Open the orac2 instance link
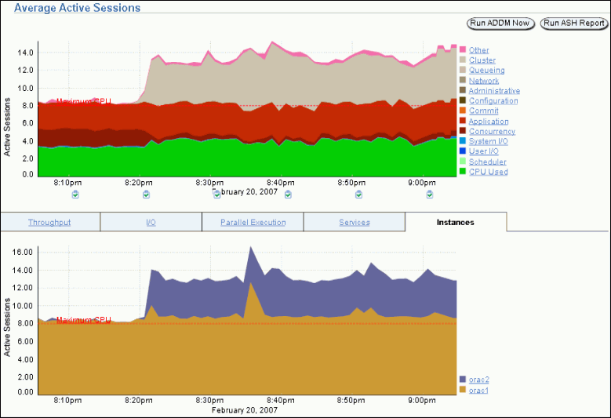Image resolution: width=611 pixels, height=418 pixels. [478, 380]
